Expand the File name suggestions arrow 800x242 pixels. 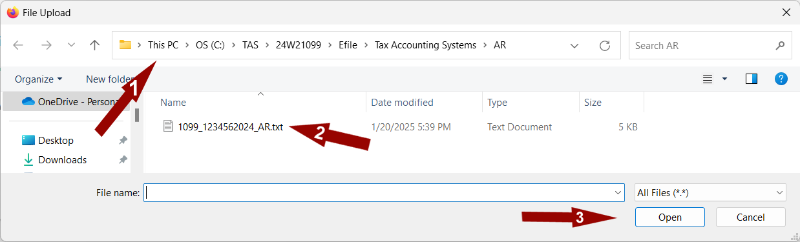[618, 192]
